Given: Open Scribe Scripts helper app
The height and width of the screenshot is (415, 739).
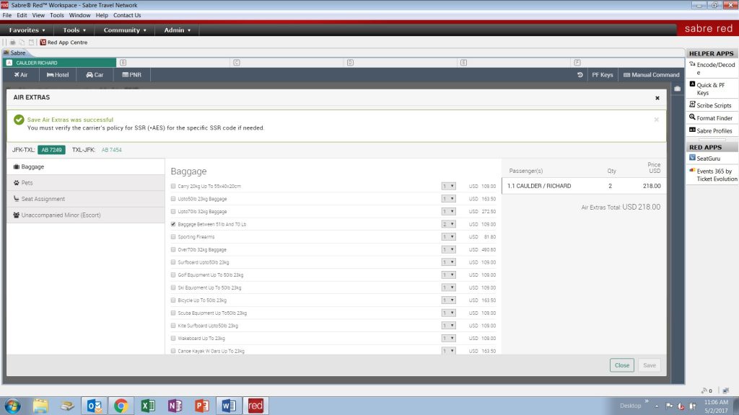Looking at the screenshot, I should [713, 105].
